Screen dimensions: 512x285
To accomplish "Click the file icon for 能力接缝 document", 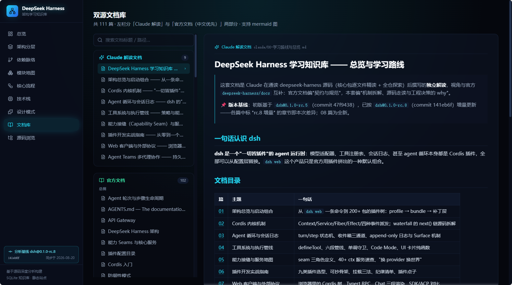I will 103,124.
